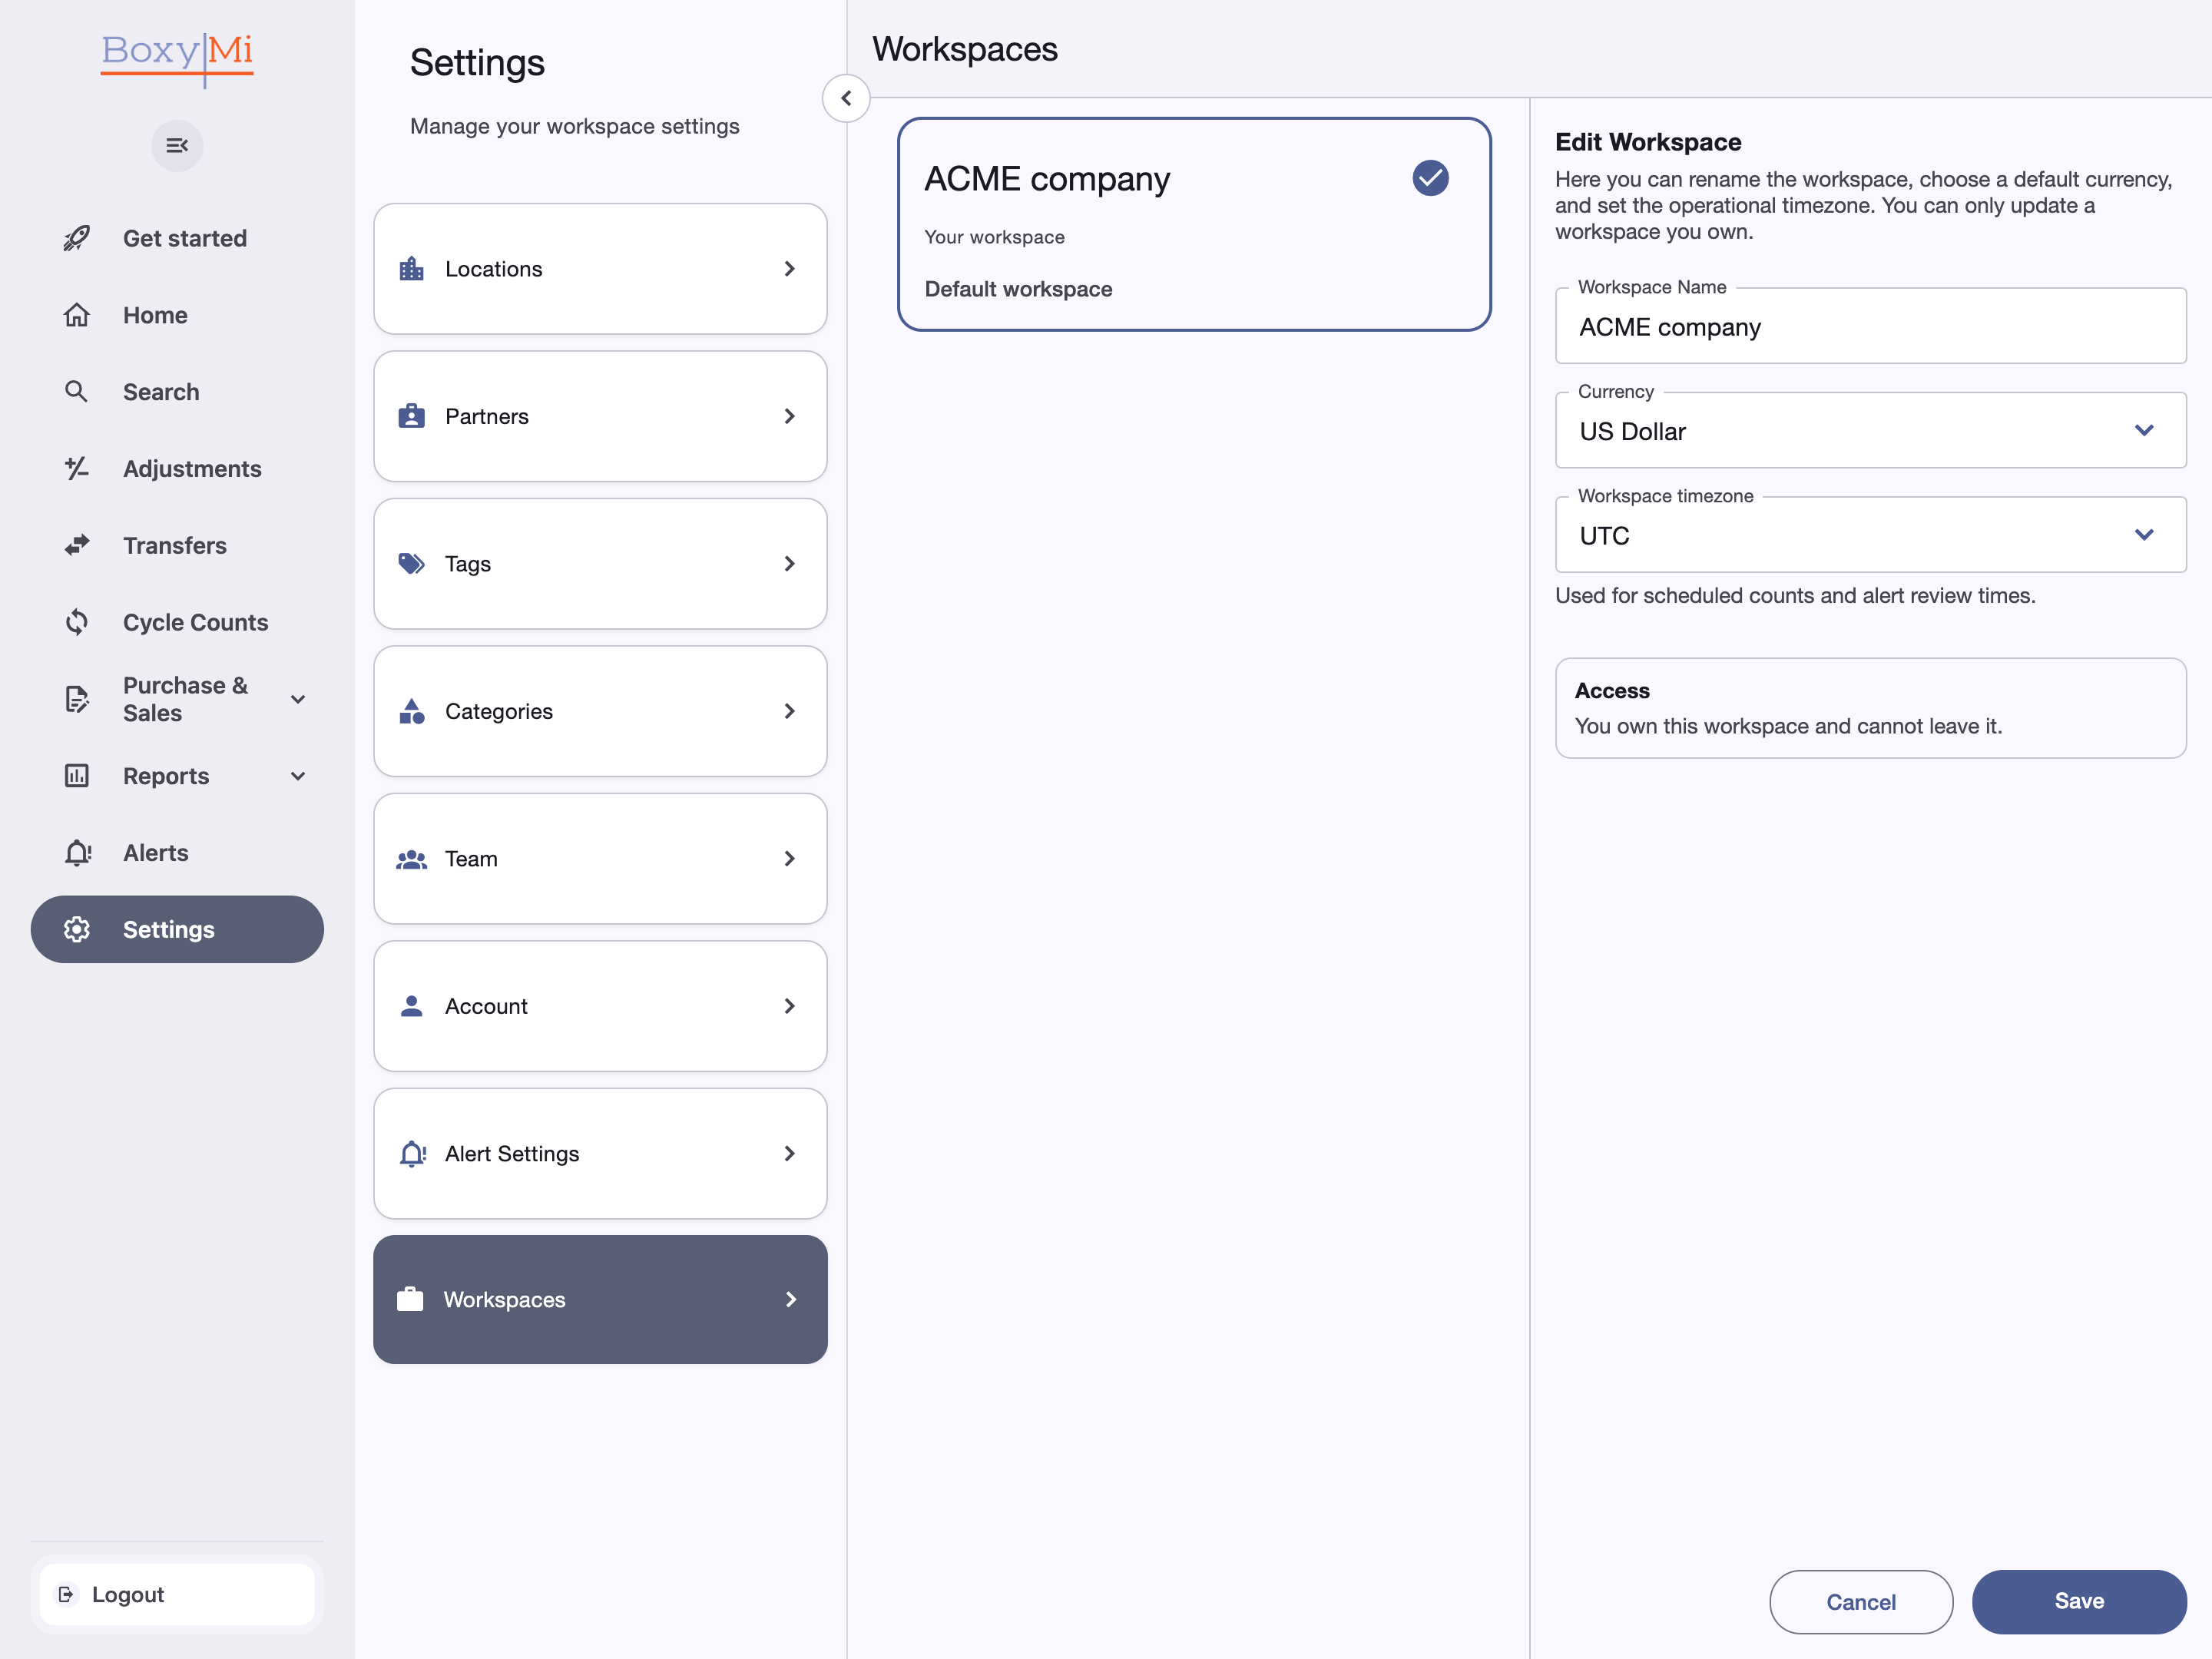Expand the Purchase & Sales submenu chevron

pyautogui.click(x=298, y=699)
